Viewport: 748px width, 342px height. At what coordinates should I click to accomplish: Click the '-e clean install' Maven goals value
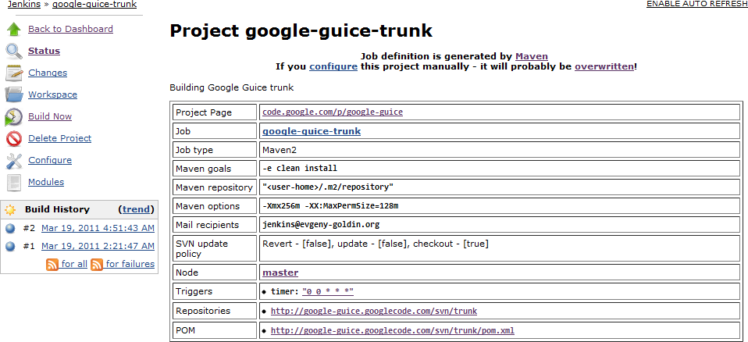(300, 169)
